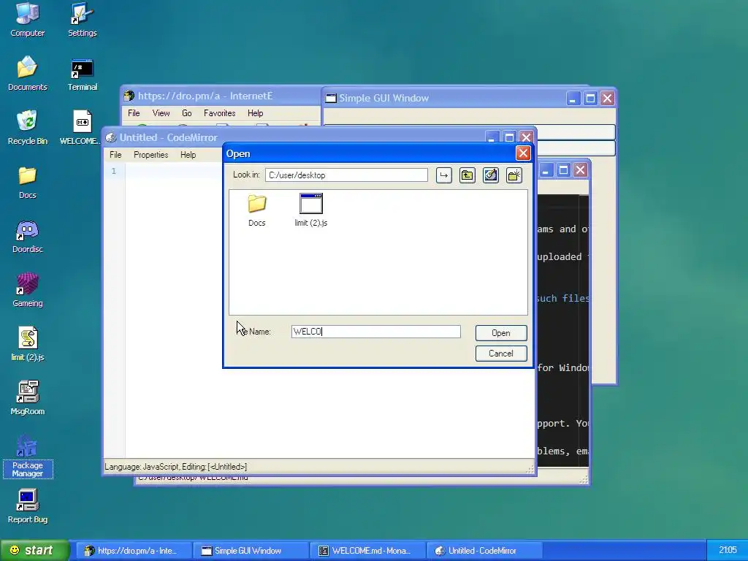Click the Cancel button in the dialog
The width and height of the screenshot is (748, 561).
501,354
